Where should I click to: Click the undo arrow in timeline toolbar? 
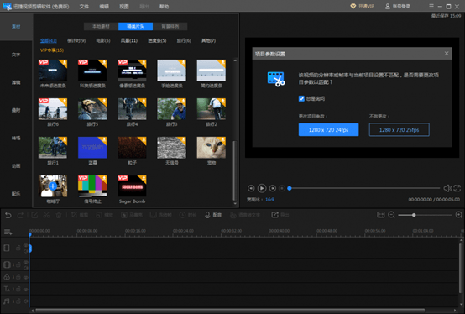coord(8,215)
